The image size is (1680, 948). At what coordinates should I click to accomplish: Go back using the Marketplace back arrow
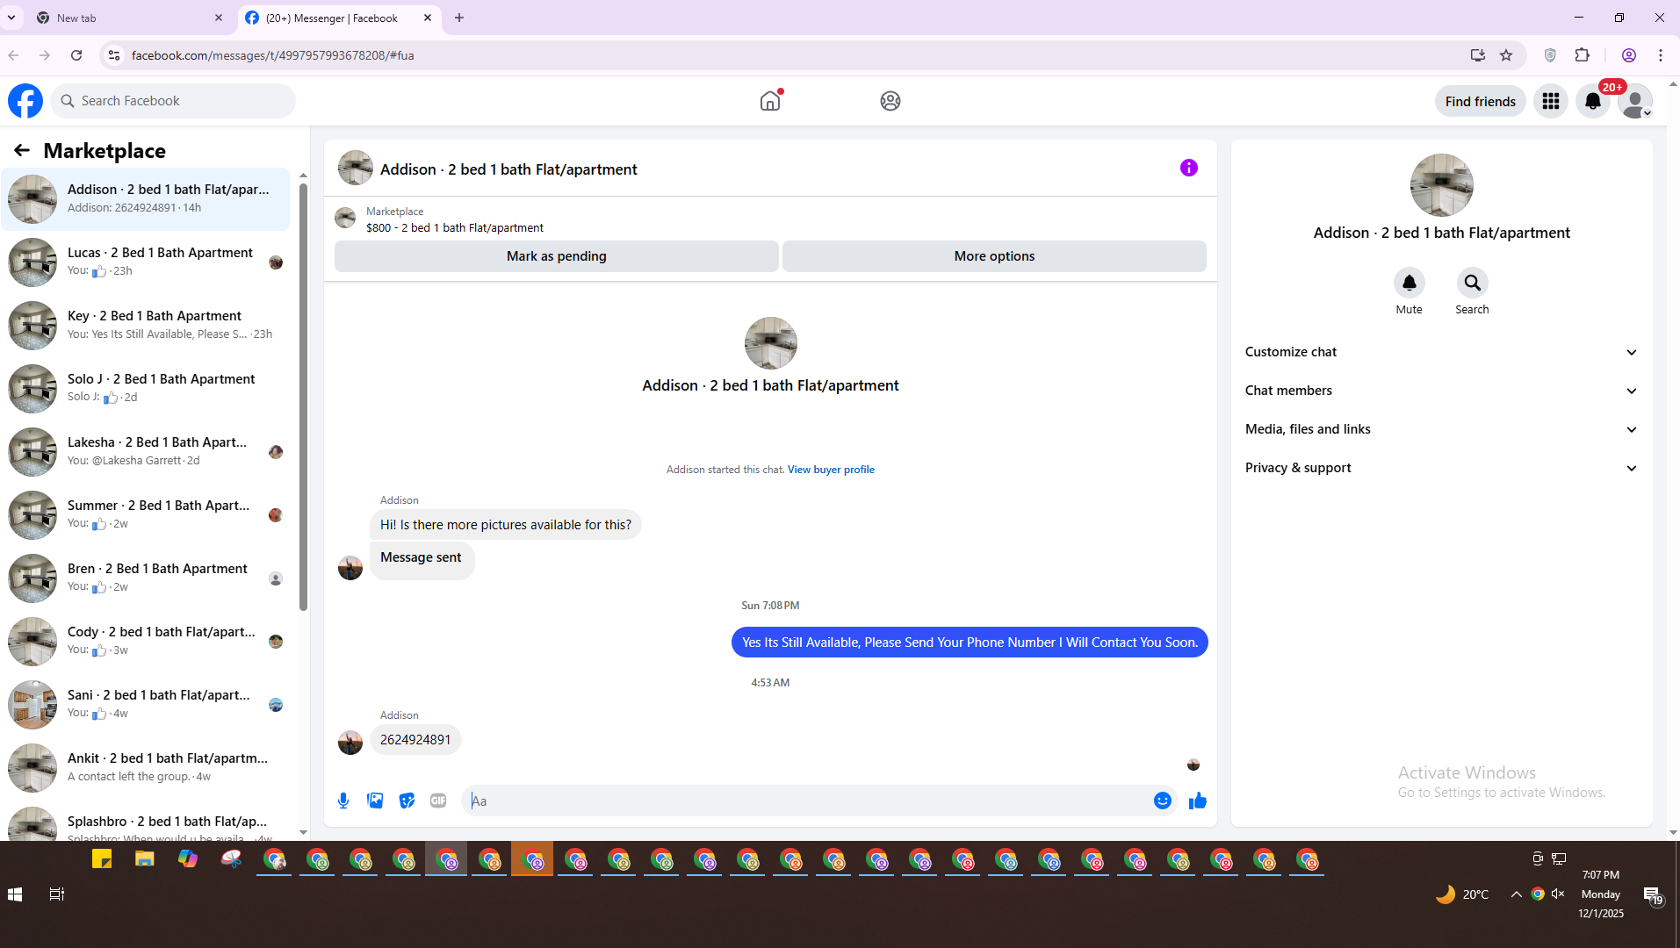click(x=22, y=151)
